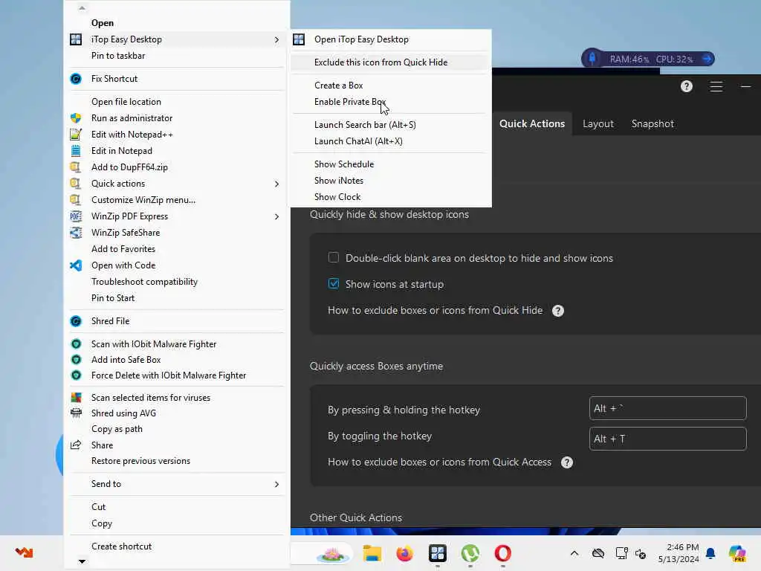This screenshot has height=571, width=761.
Task: Click the Scan selected items for viruses icon
Action: point(77,398)
